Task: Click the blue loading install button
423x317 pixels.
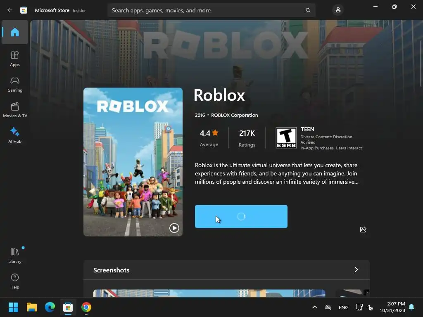Action: (241, 216)
